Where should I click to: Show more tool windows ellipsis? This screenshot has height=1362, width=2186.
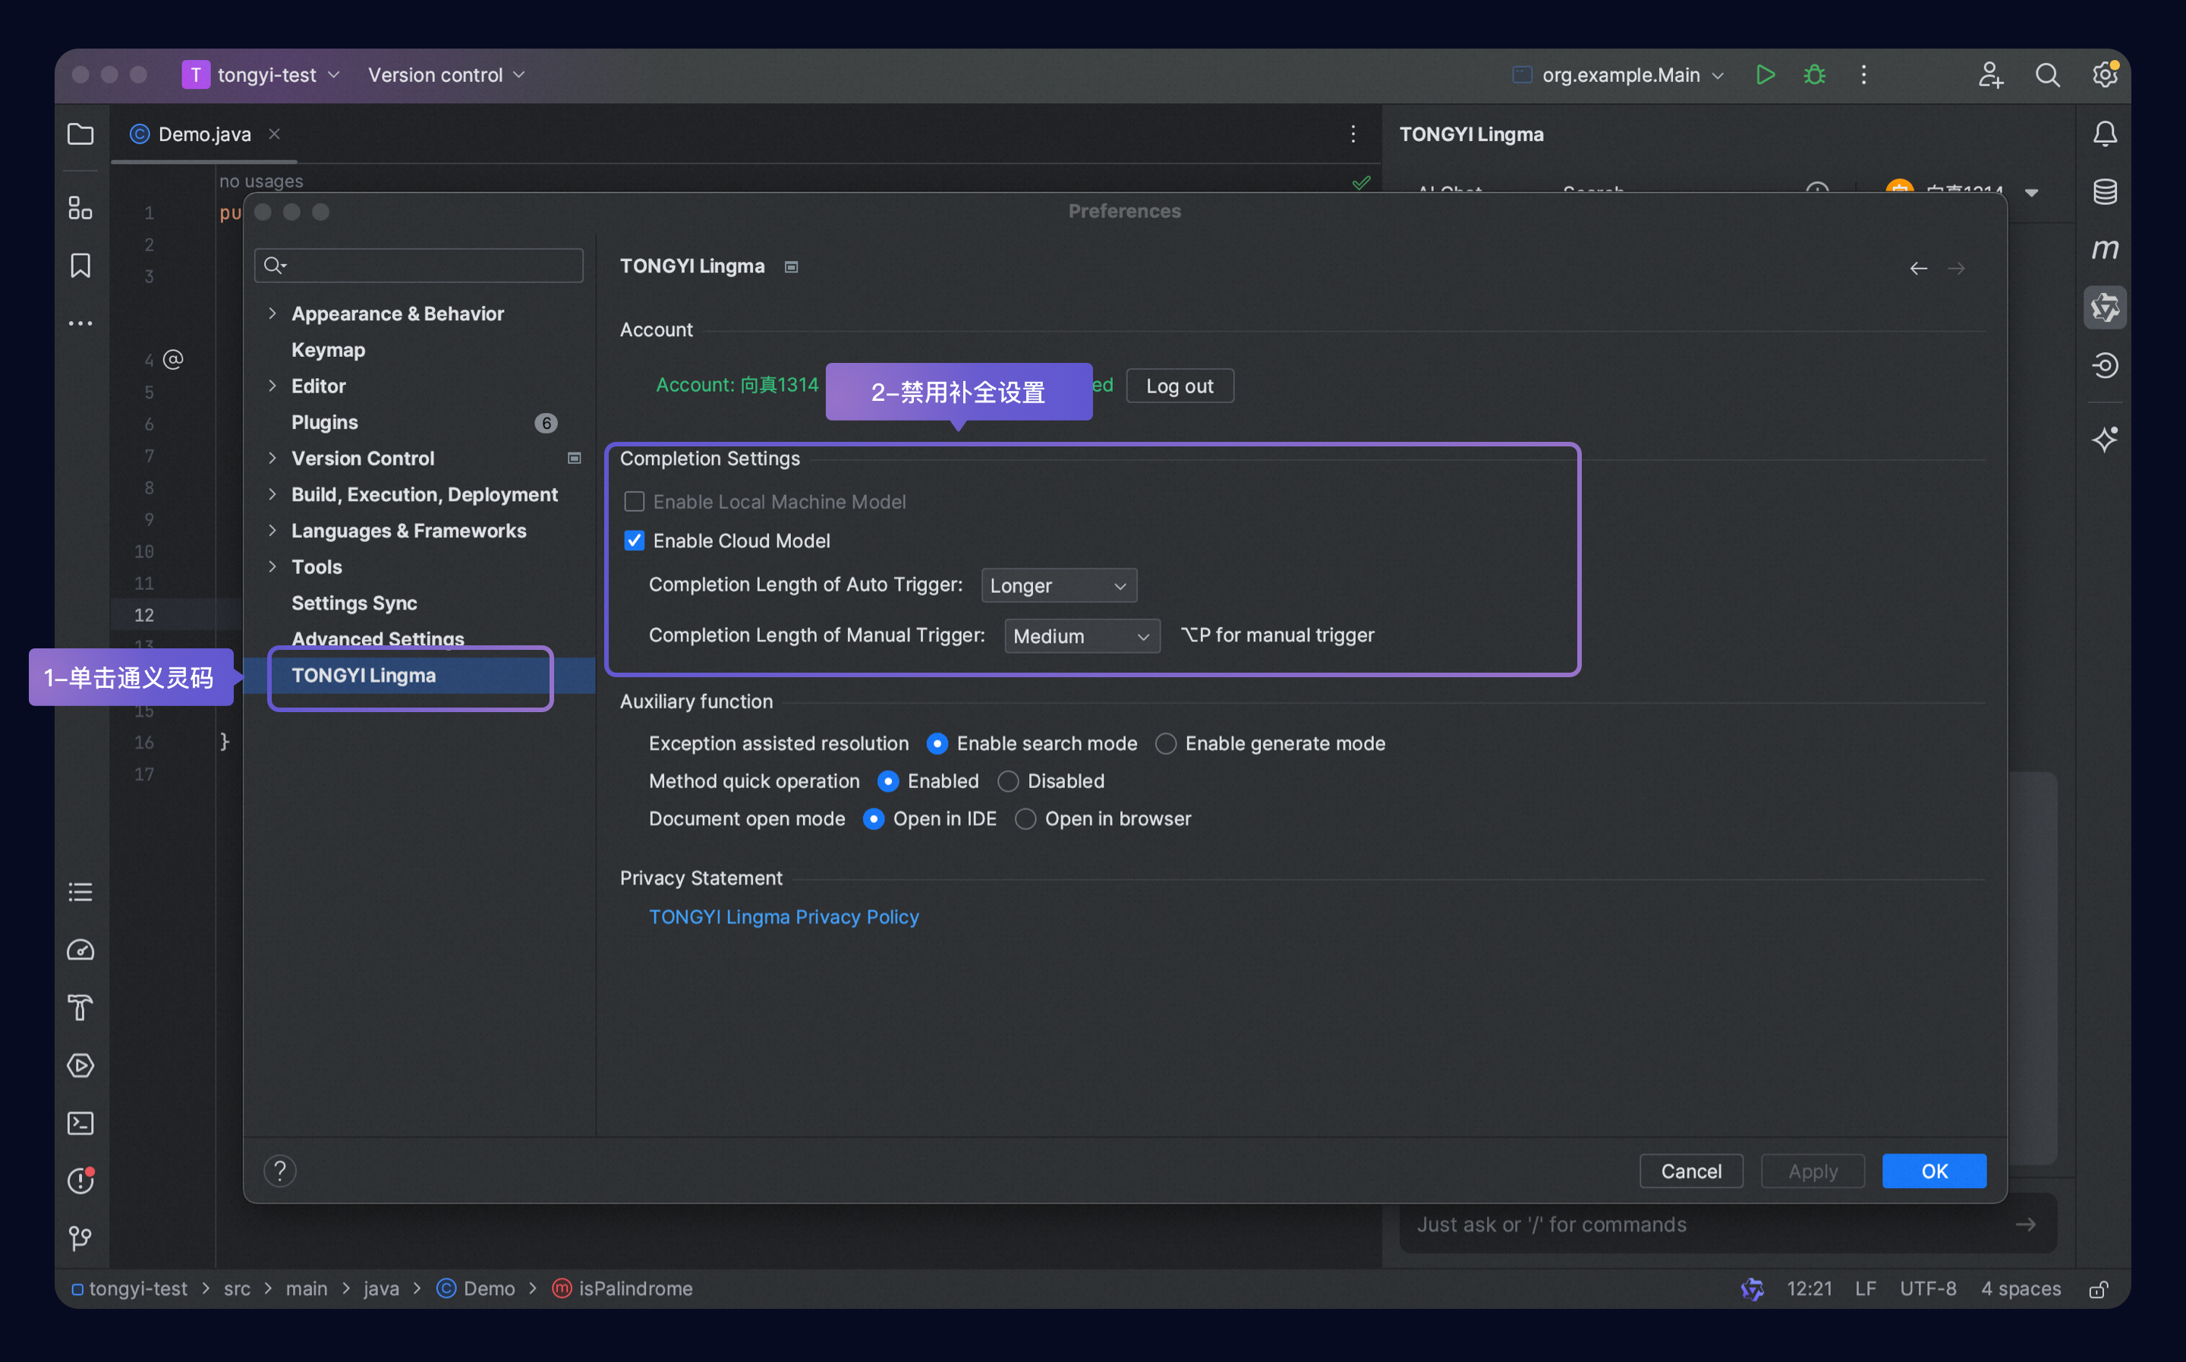(80, 323)
